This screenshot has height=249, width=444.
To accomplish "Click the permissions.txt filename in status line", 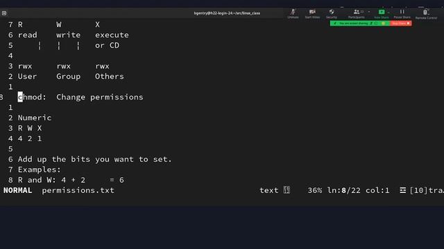I will 78,190.
